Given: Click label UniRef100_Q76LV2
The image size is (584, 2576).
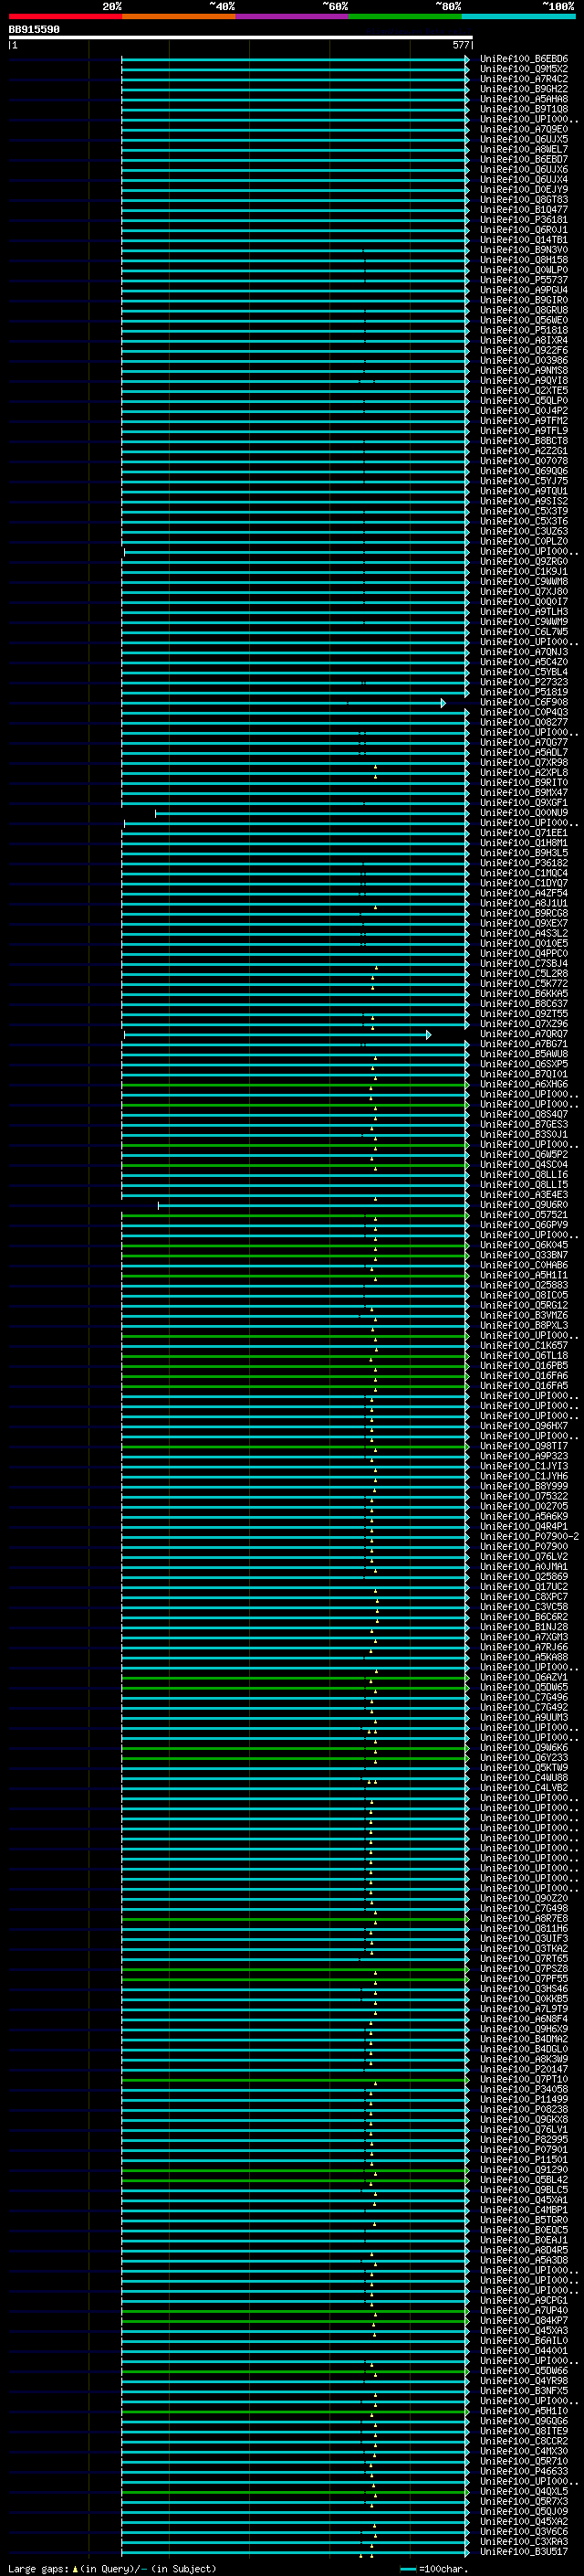Looking at the screenshot, I should (524, 1556).
